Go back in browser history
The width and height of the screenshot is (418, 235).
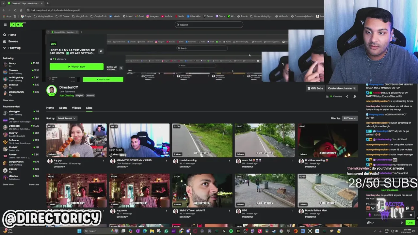(4, 10)
